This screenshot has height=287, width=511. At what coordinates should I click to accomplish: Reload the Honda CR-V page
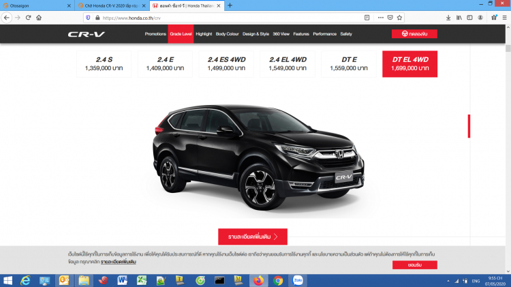click(29, 18)
